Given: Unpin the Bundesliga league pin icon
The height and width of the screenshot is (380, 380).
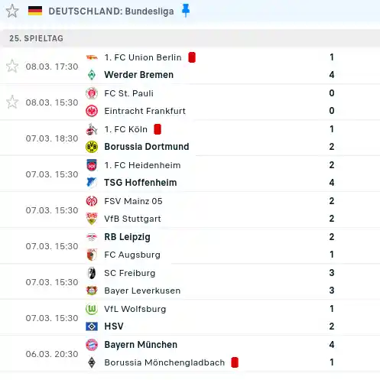Looking at the screenshot, I should tap(186, 11).
